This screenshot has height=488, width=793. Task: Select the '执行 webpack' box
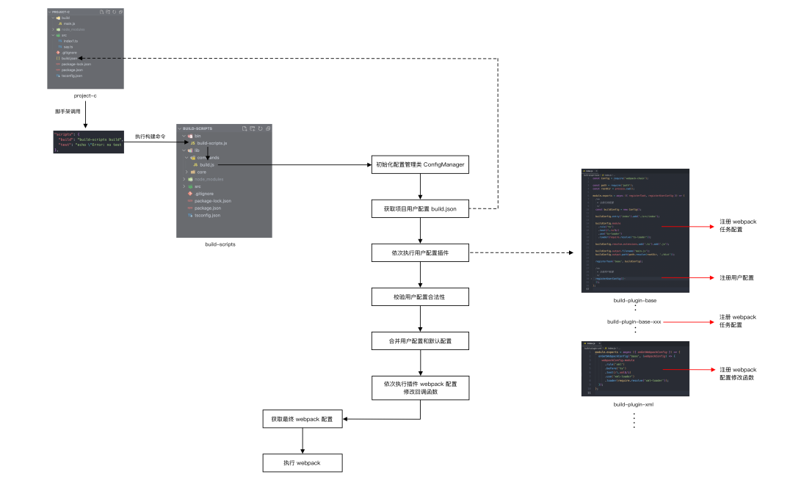click(303, 463)
